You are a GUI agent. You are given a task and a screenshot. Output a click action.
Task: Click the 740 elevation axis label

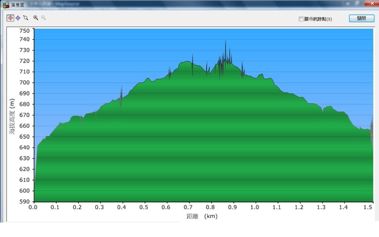[25, 39]
